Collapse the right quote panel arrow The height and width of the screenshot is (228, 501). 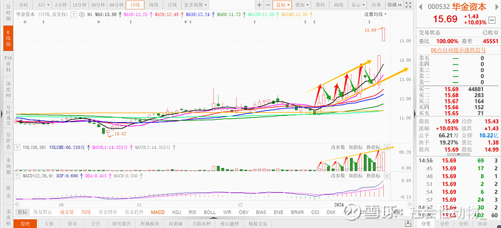pos(415,114)
